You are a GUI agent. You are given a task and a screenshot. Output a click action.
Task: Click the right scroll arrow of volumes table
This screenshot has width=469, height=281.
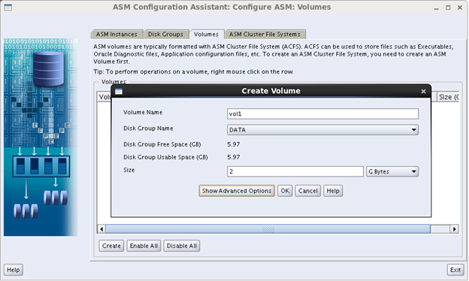point(454,229)
